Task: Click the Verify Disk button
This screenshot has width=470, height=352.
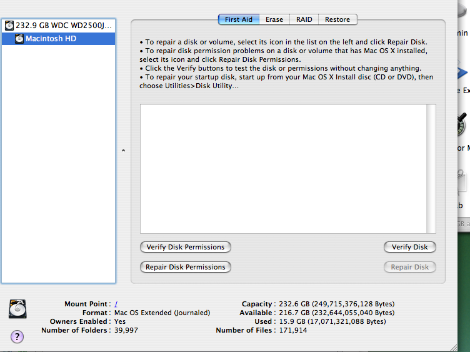Action: coord(410,247)
